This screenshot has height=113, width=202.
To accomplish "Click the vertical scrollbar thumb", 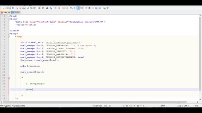I will tap(200, 54).
